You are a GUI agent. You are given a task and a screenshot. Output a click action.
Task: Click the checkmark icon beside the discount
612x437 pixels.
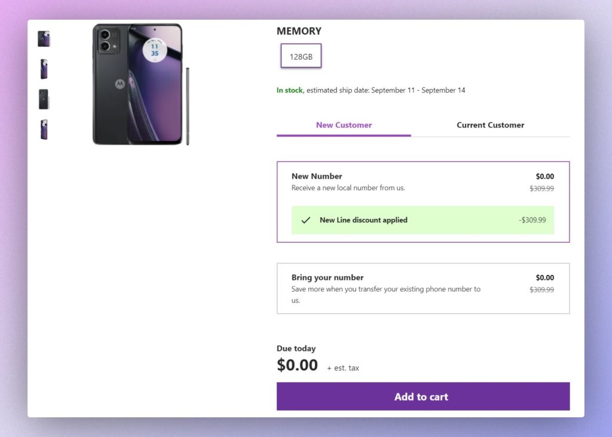coord(305,220)
